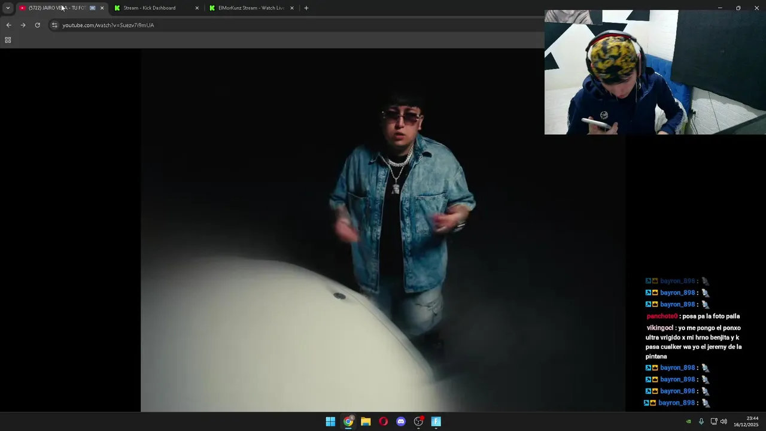Click the 'vikingocl' chat username
766x431 pixels.
pos(661,328)
